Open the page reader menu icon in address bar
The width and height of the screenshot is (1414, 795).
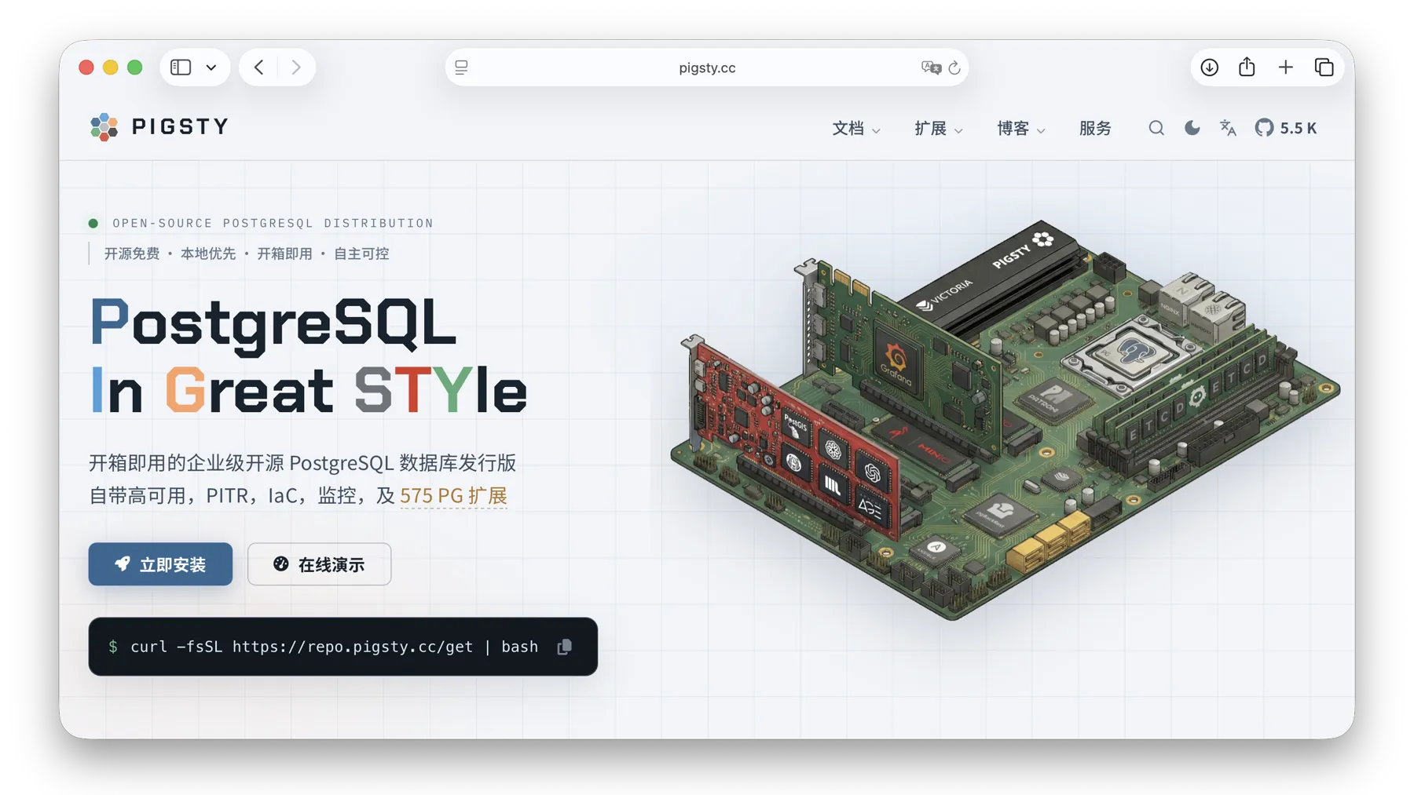coord(462,67)
